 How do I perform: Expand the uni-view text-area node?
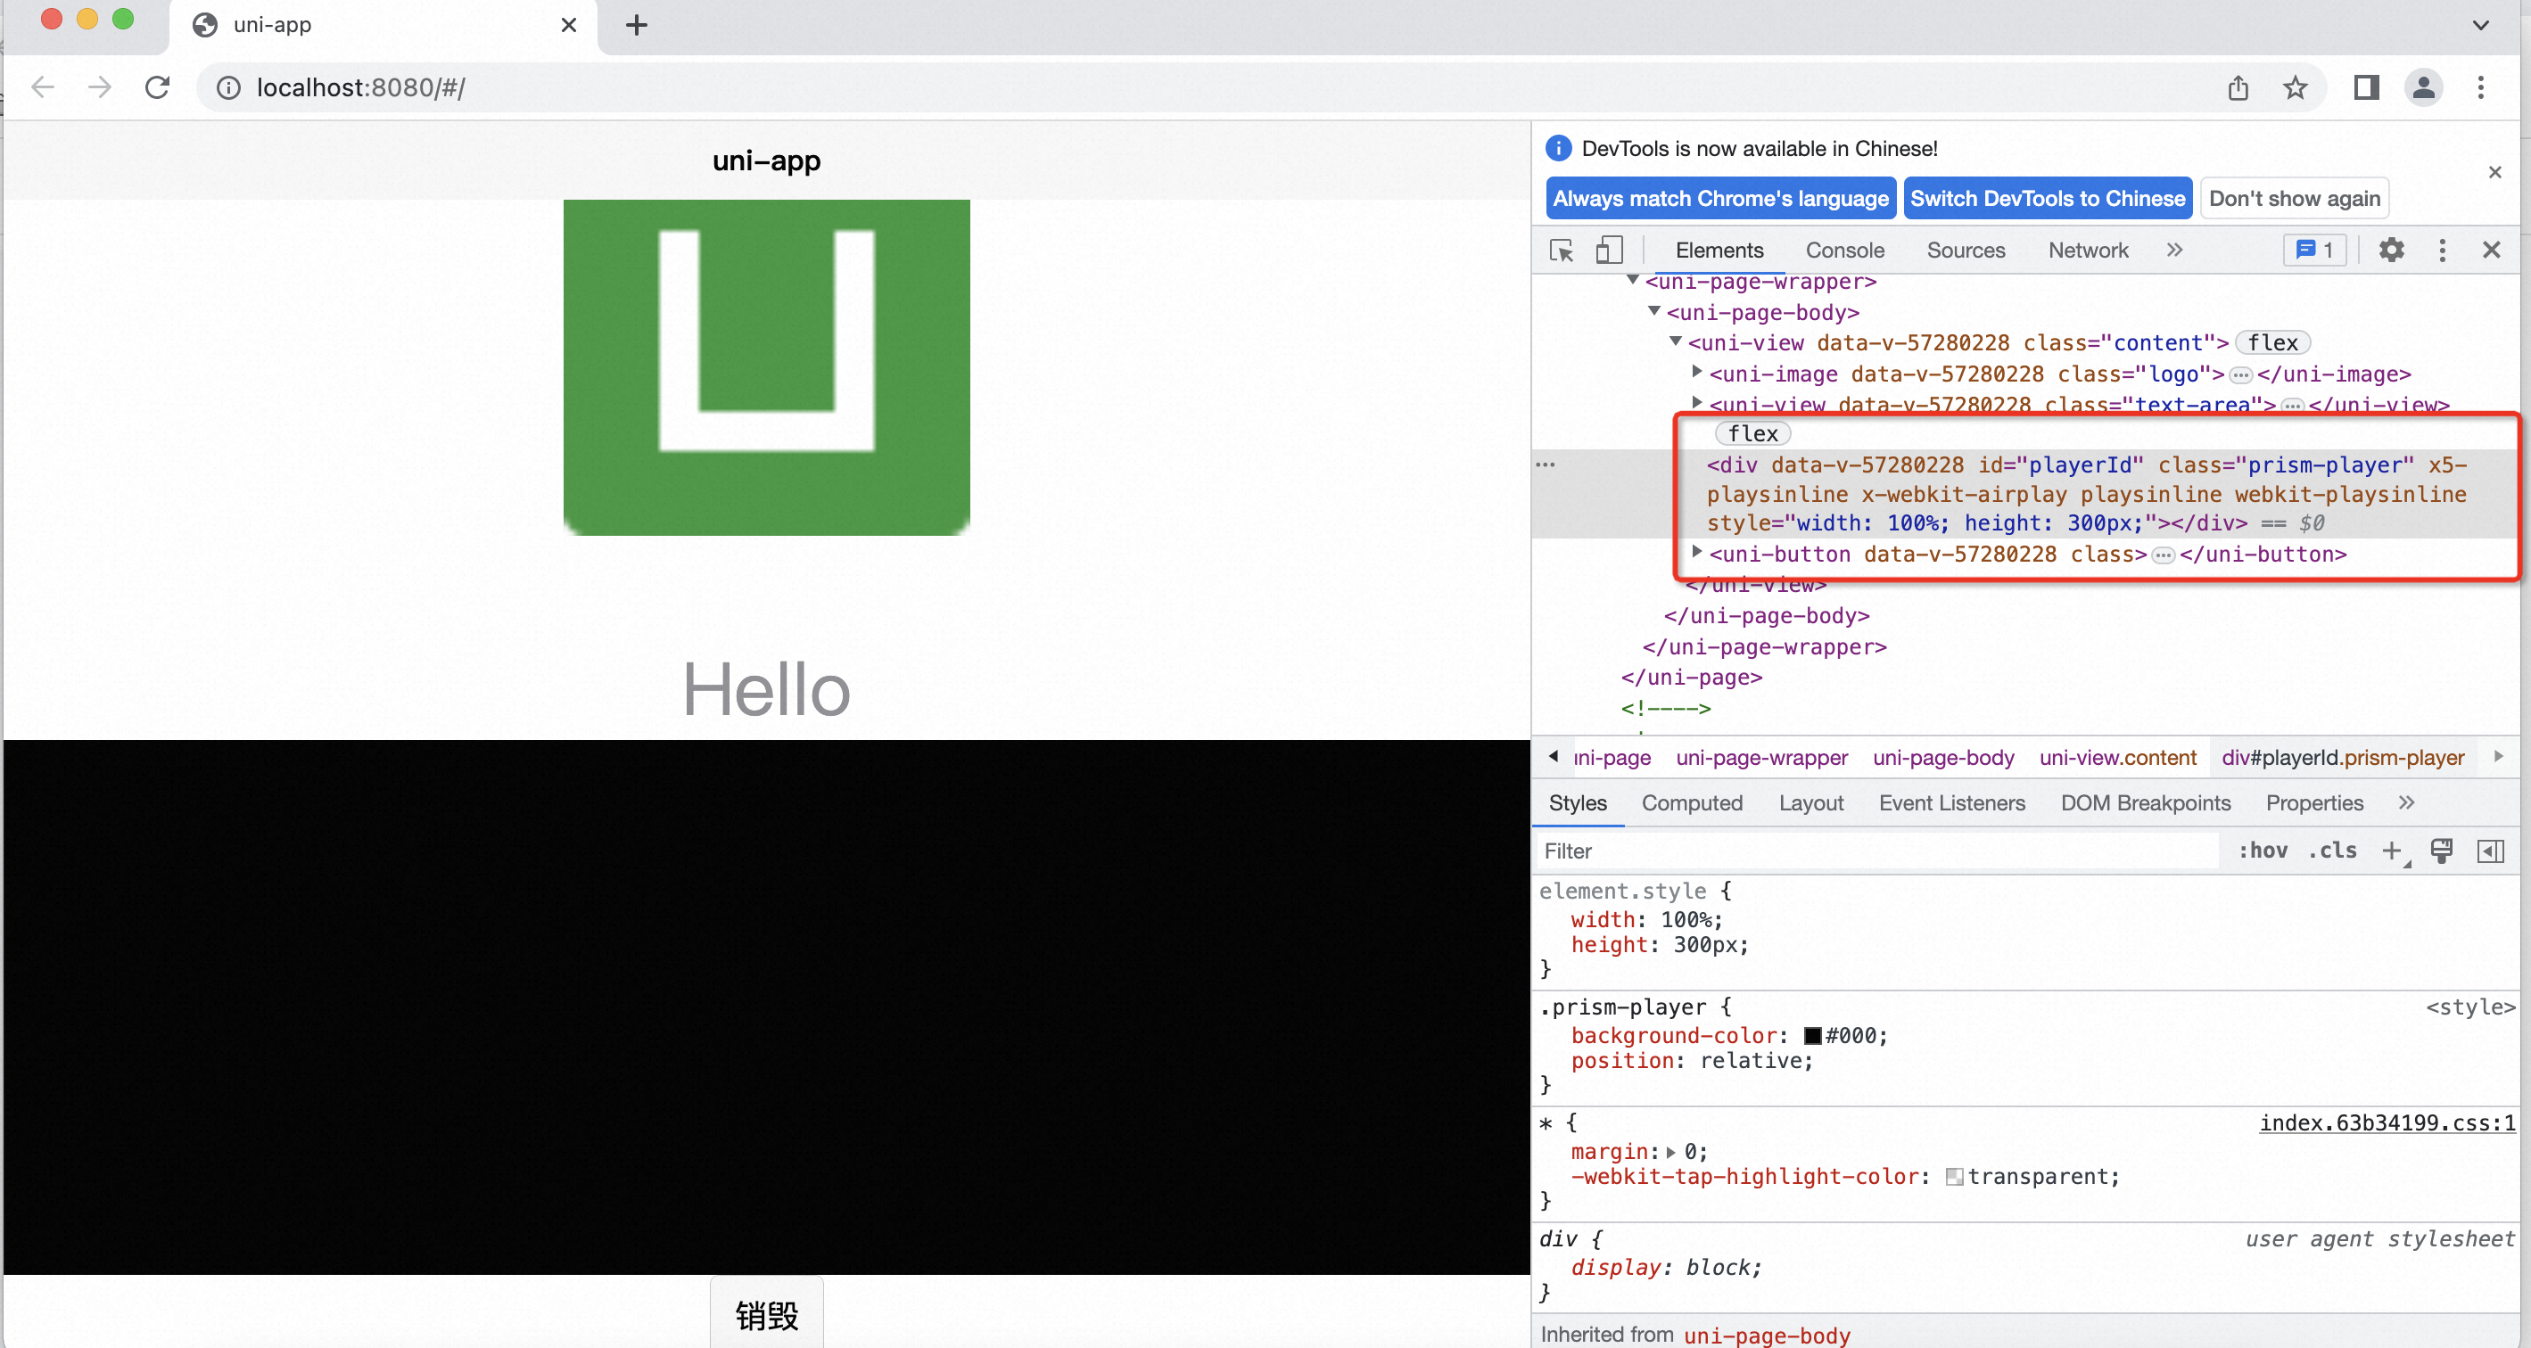pyautogui.click(x=1696, y=403)
